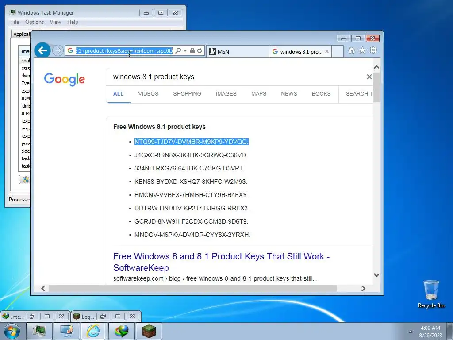This screenshot has height=340, width=453.
Task: Click the key starting with MNDGV
Action: coord(192,235)
